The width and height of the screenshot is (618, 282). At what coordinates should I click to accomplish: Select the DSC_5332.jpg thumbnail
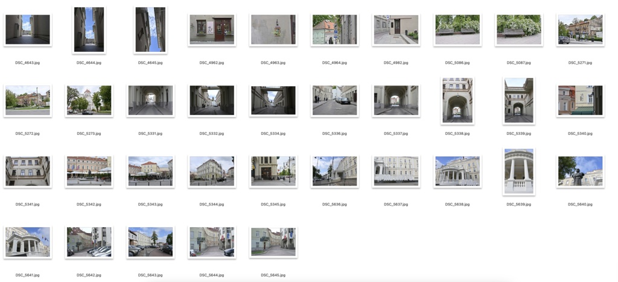pyautogui.click(x=212, y=100)
